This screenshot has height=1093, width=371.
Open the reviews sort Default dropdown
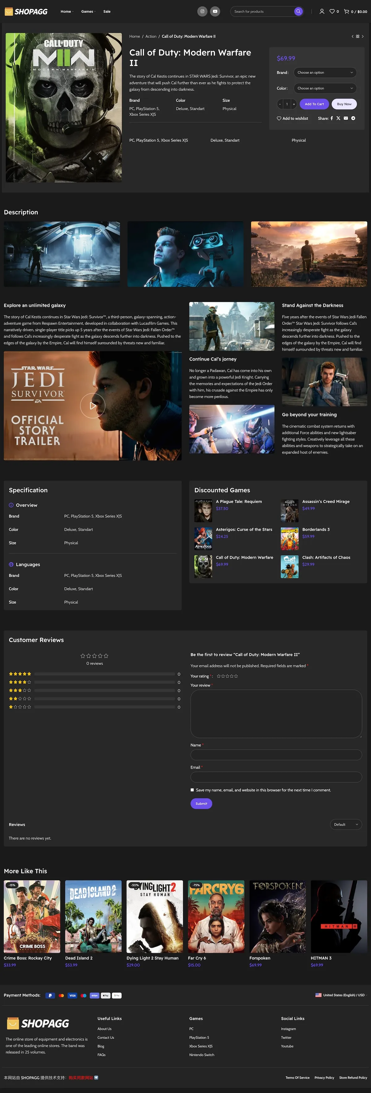[x=346, y=824]
